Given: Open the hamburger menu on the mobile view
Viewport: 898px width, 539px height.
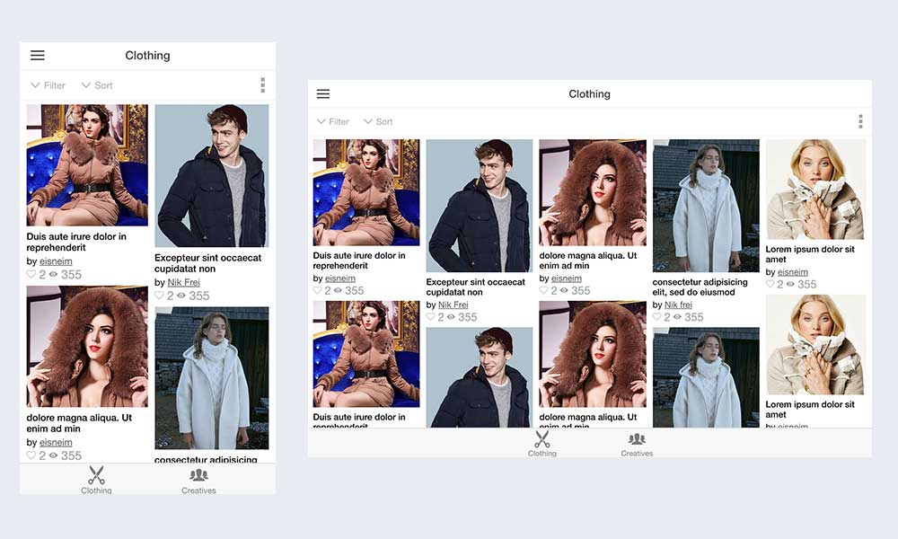Looking at the screenshot, I should pyautogui.click(x=37, y=55).
